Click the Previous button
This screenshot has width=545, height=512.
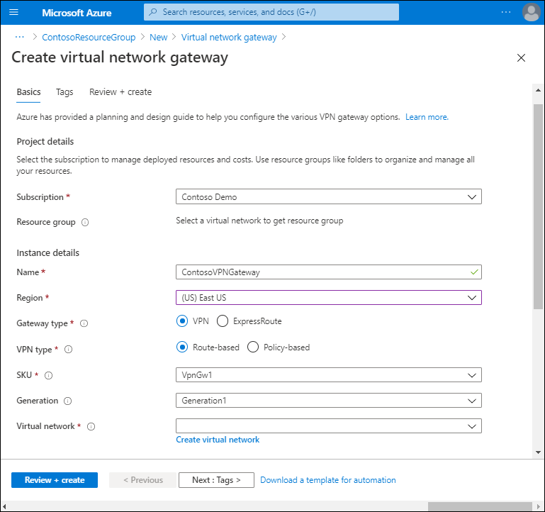(143, 480)
